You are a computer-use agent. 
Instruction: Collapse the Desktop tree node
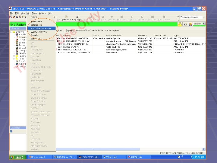[11, 32]
